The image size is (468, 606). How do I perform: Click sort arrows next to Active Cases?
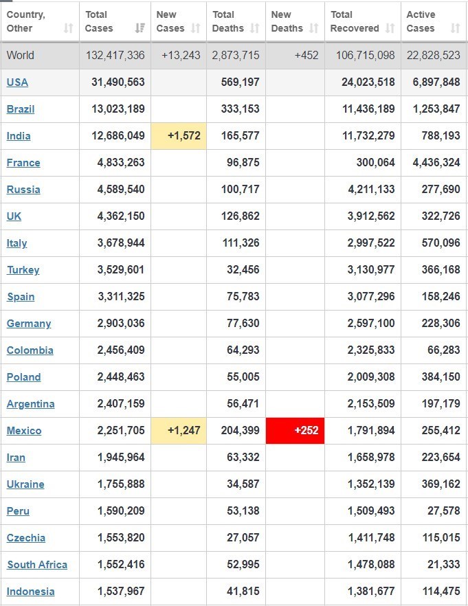[455, 28]
